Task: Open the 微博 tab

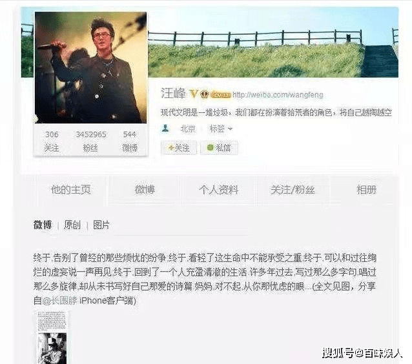Action: (145, 190)
